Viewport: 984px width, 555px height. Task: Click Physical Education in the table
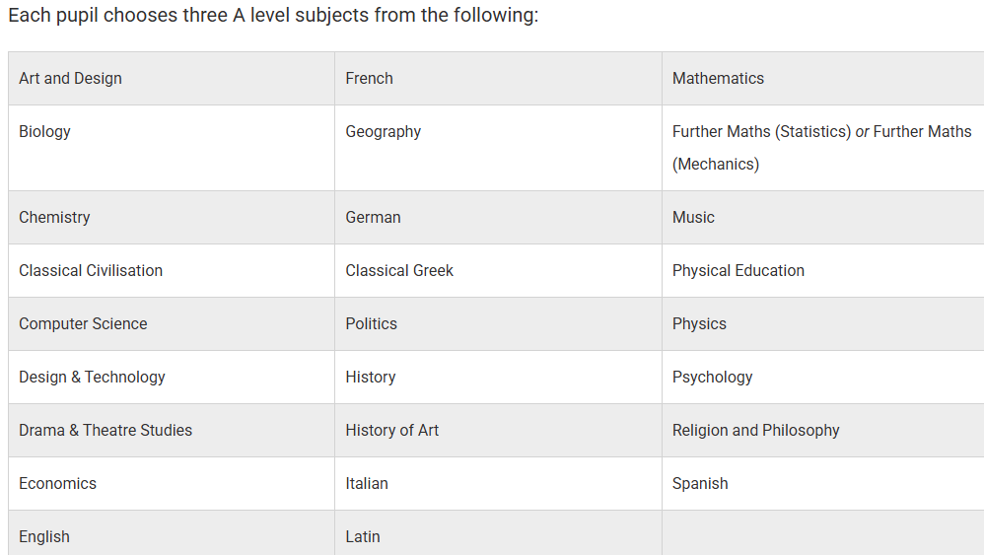[738, 271]
